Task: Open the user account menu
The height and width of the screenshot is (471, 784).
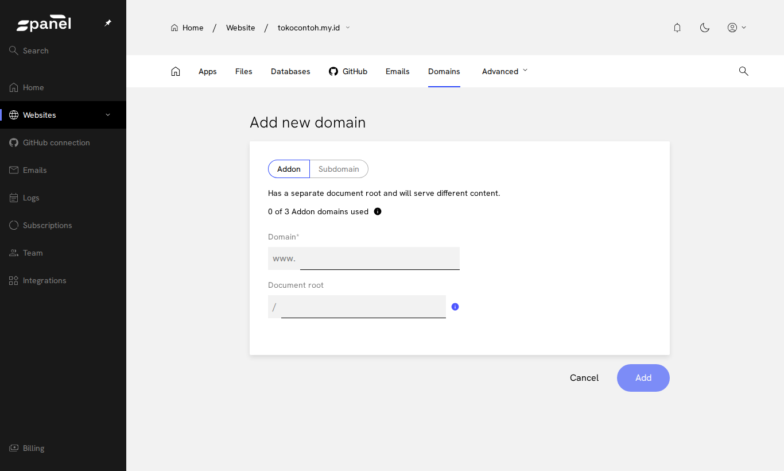Action: (x=736, y=28)
